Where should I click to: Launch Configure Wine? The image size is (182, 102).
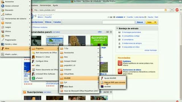[45, 61]
